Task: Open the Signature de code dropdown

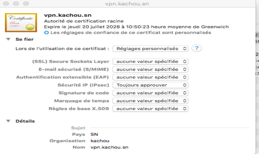Action: tap(150, 93)
